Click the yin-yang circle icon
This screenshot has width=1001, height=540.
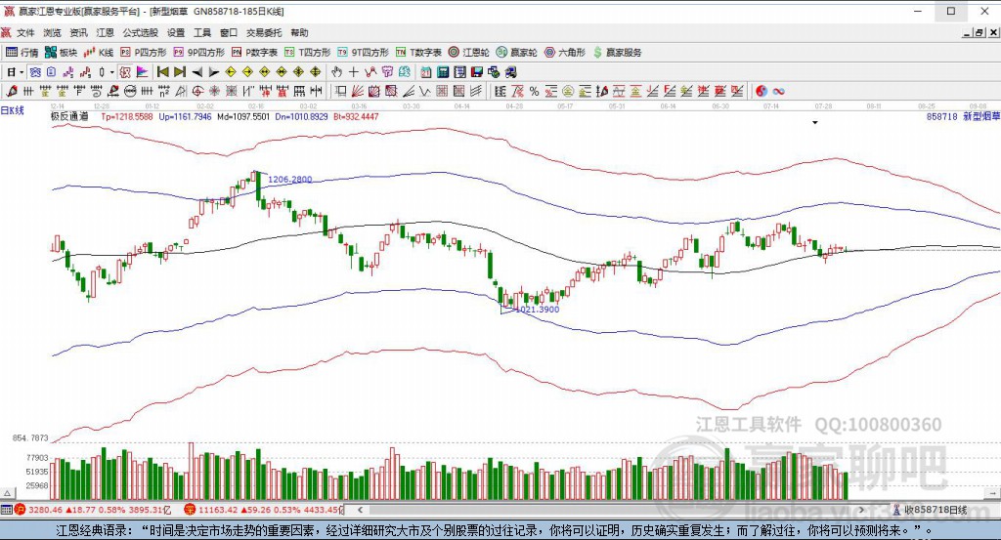[761, 91]
